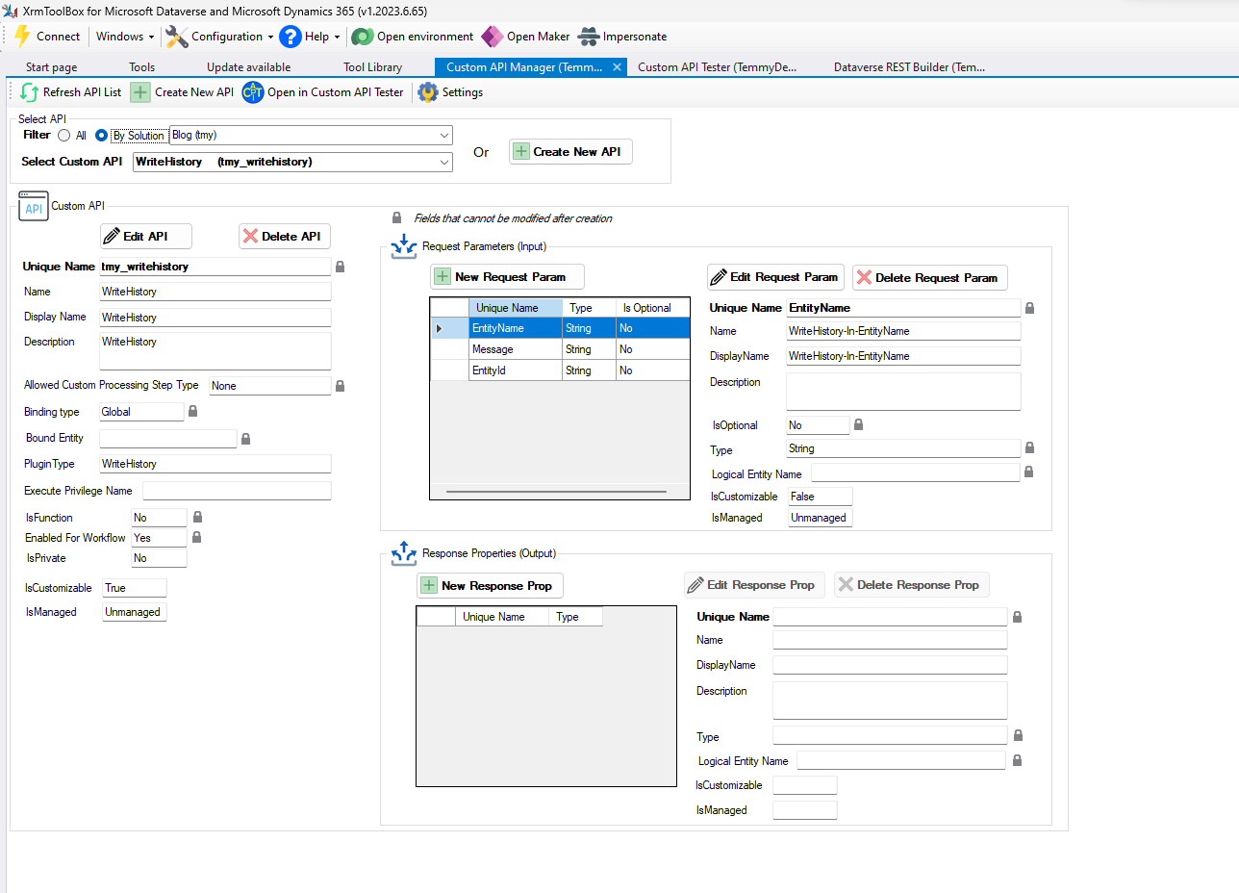The width and height of the screenshot is (1239, 893).
Task: Click the lock icon beside Enabled For Workflow
Action: click(197, 538)
